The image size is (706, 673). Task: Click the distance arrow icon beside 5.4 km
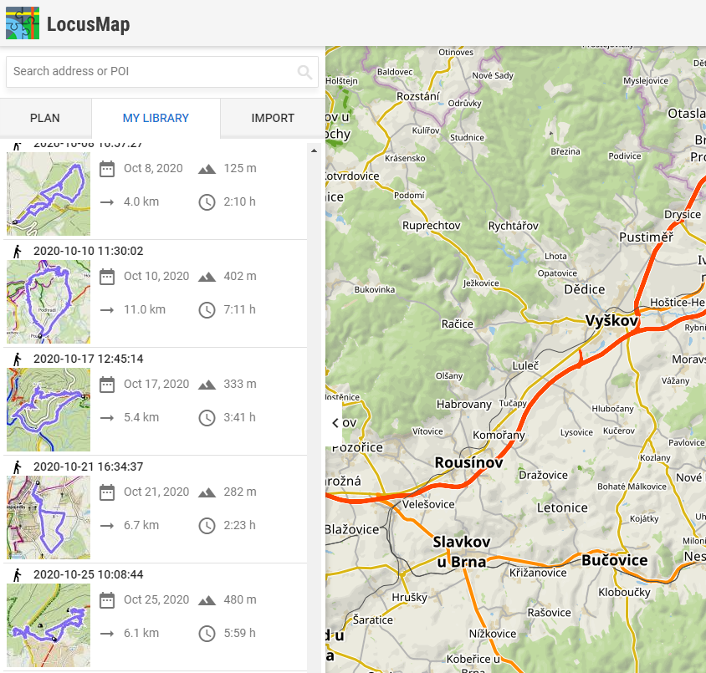[107, 418]
